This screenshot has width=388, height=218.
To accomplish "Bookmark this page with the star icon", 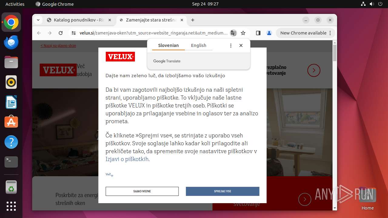I will tap(243, 33).
